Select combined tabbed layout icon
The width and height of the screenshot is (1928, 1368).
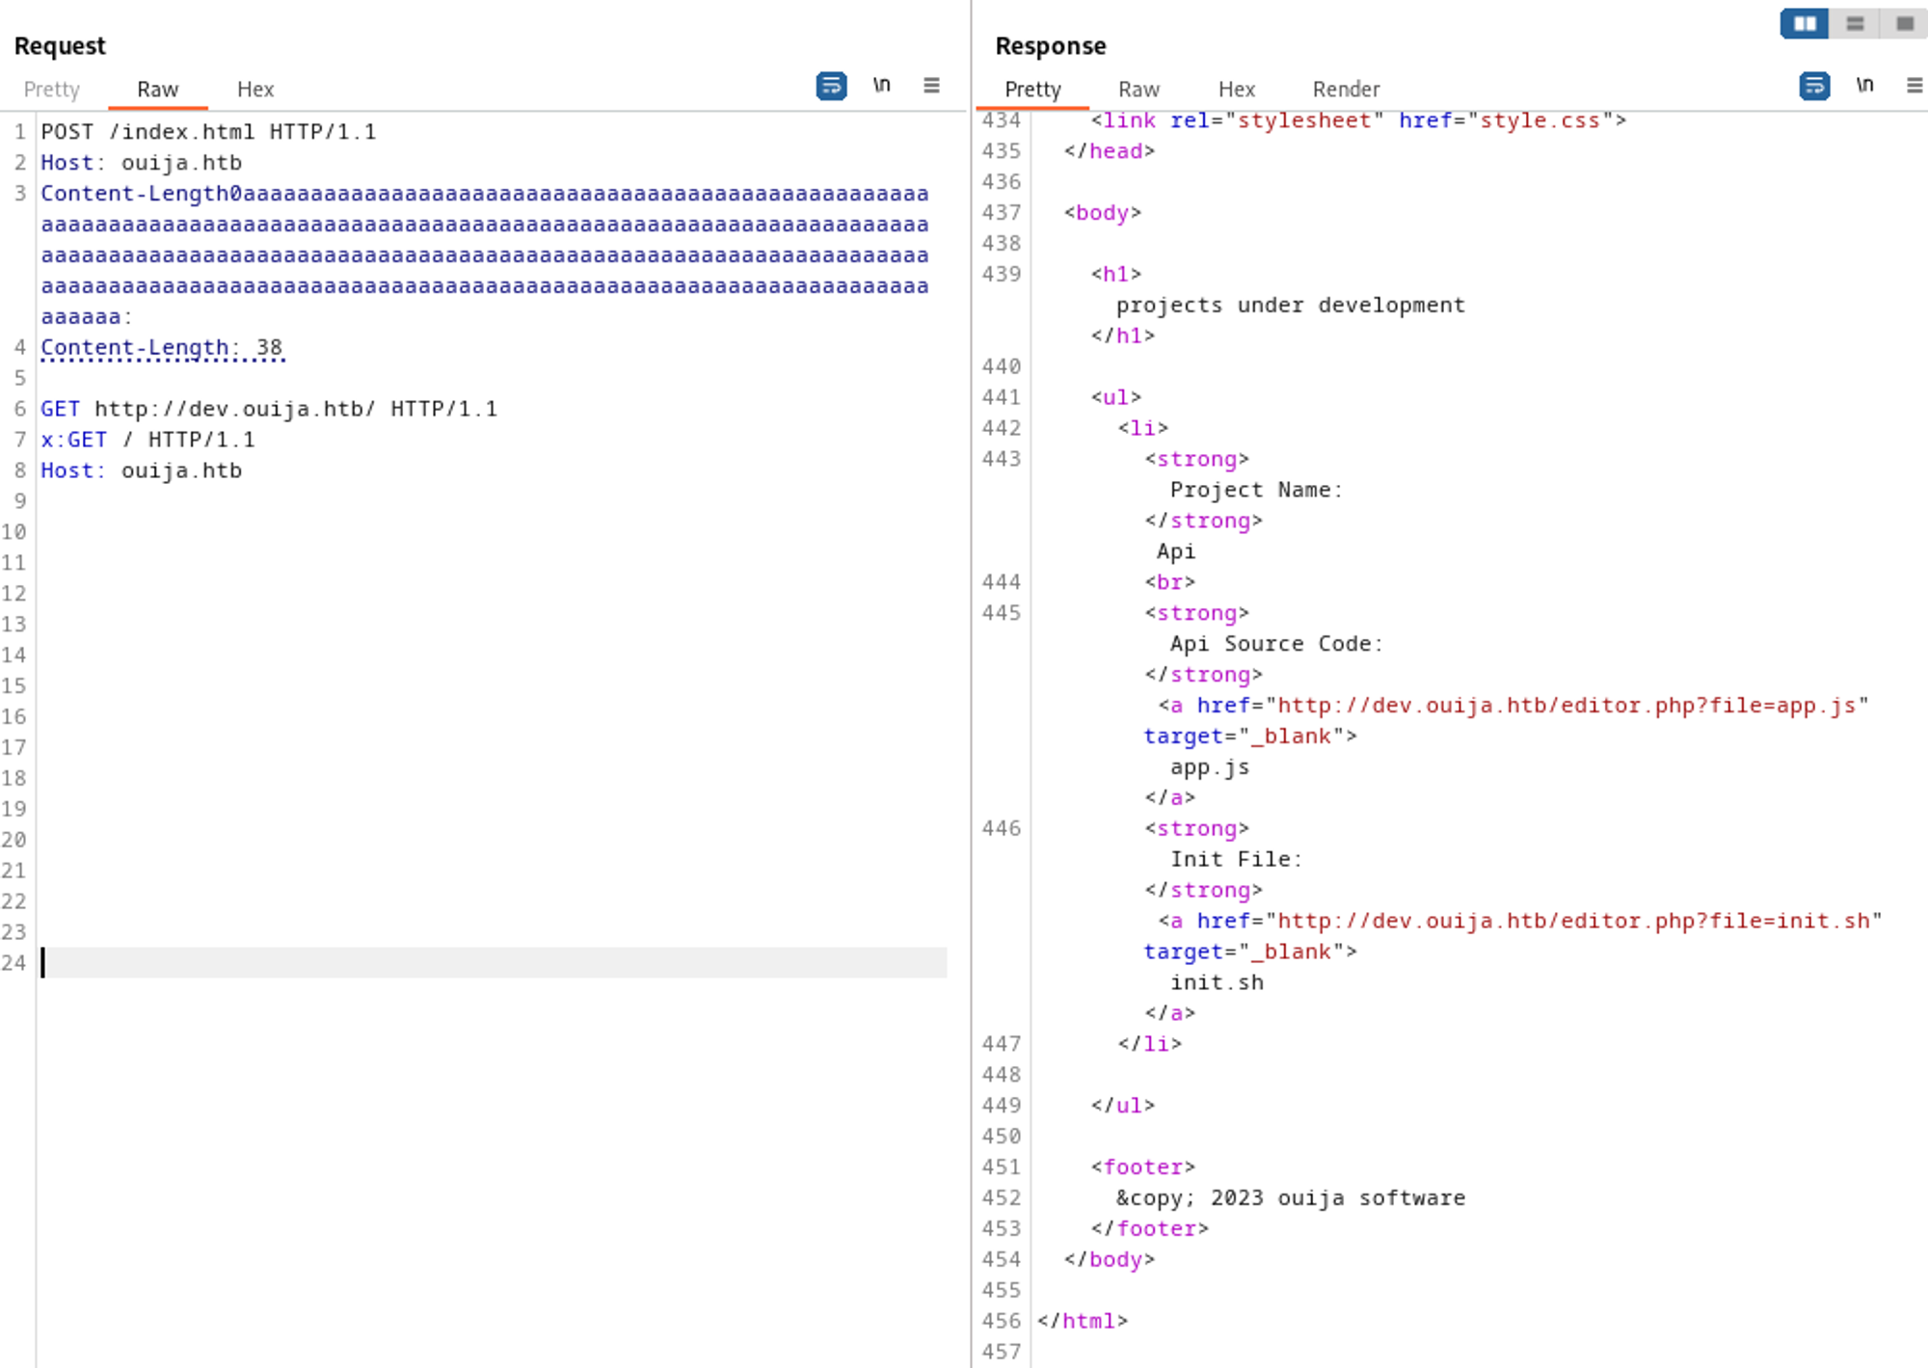[1905, 23]
